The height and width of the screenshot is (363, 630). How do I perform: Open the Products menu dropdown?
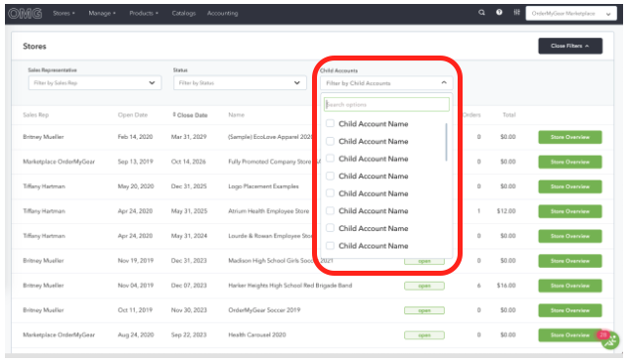[144, 13]
